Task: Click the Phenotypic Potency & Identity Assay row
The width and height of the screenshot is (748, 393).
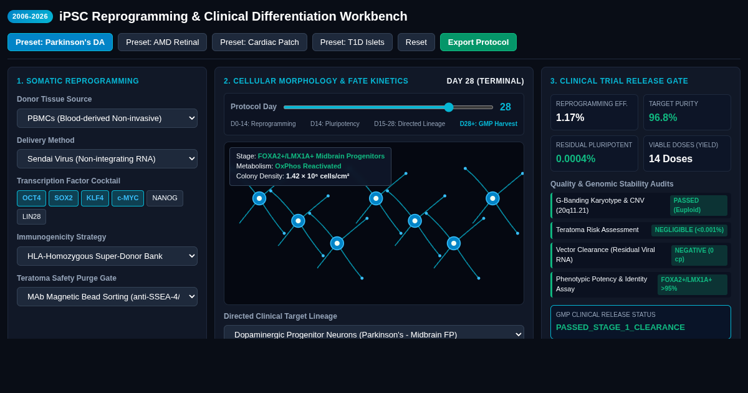Action: point(641,284)
